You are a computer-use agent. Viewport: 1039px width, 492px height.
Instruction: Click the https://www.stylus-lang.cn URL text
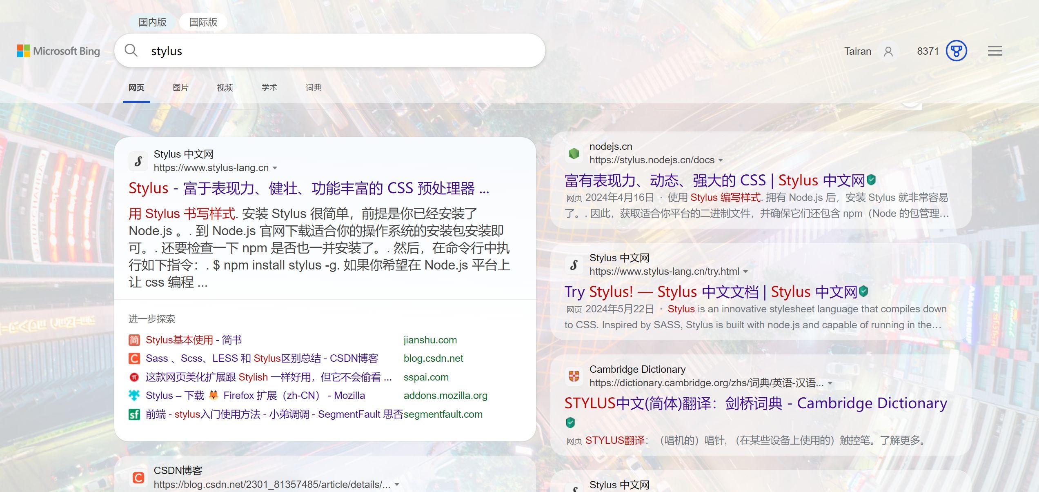211,168
